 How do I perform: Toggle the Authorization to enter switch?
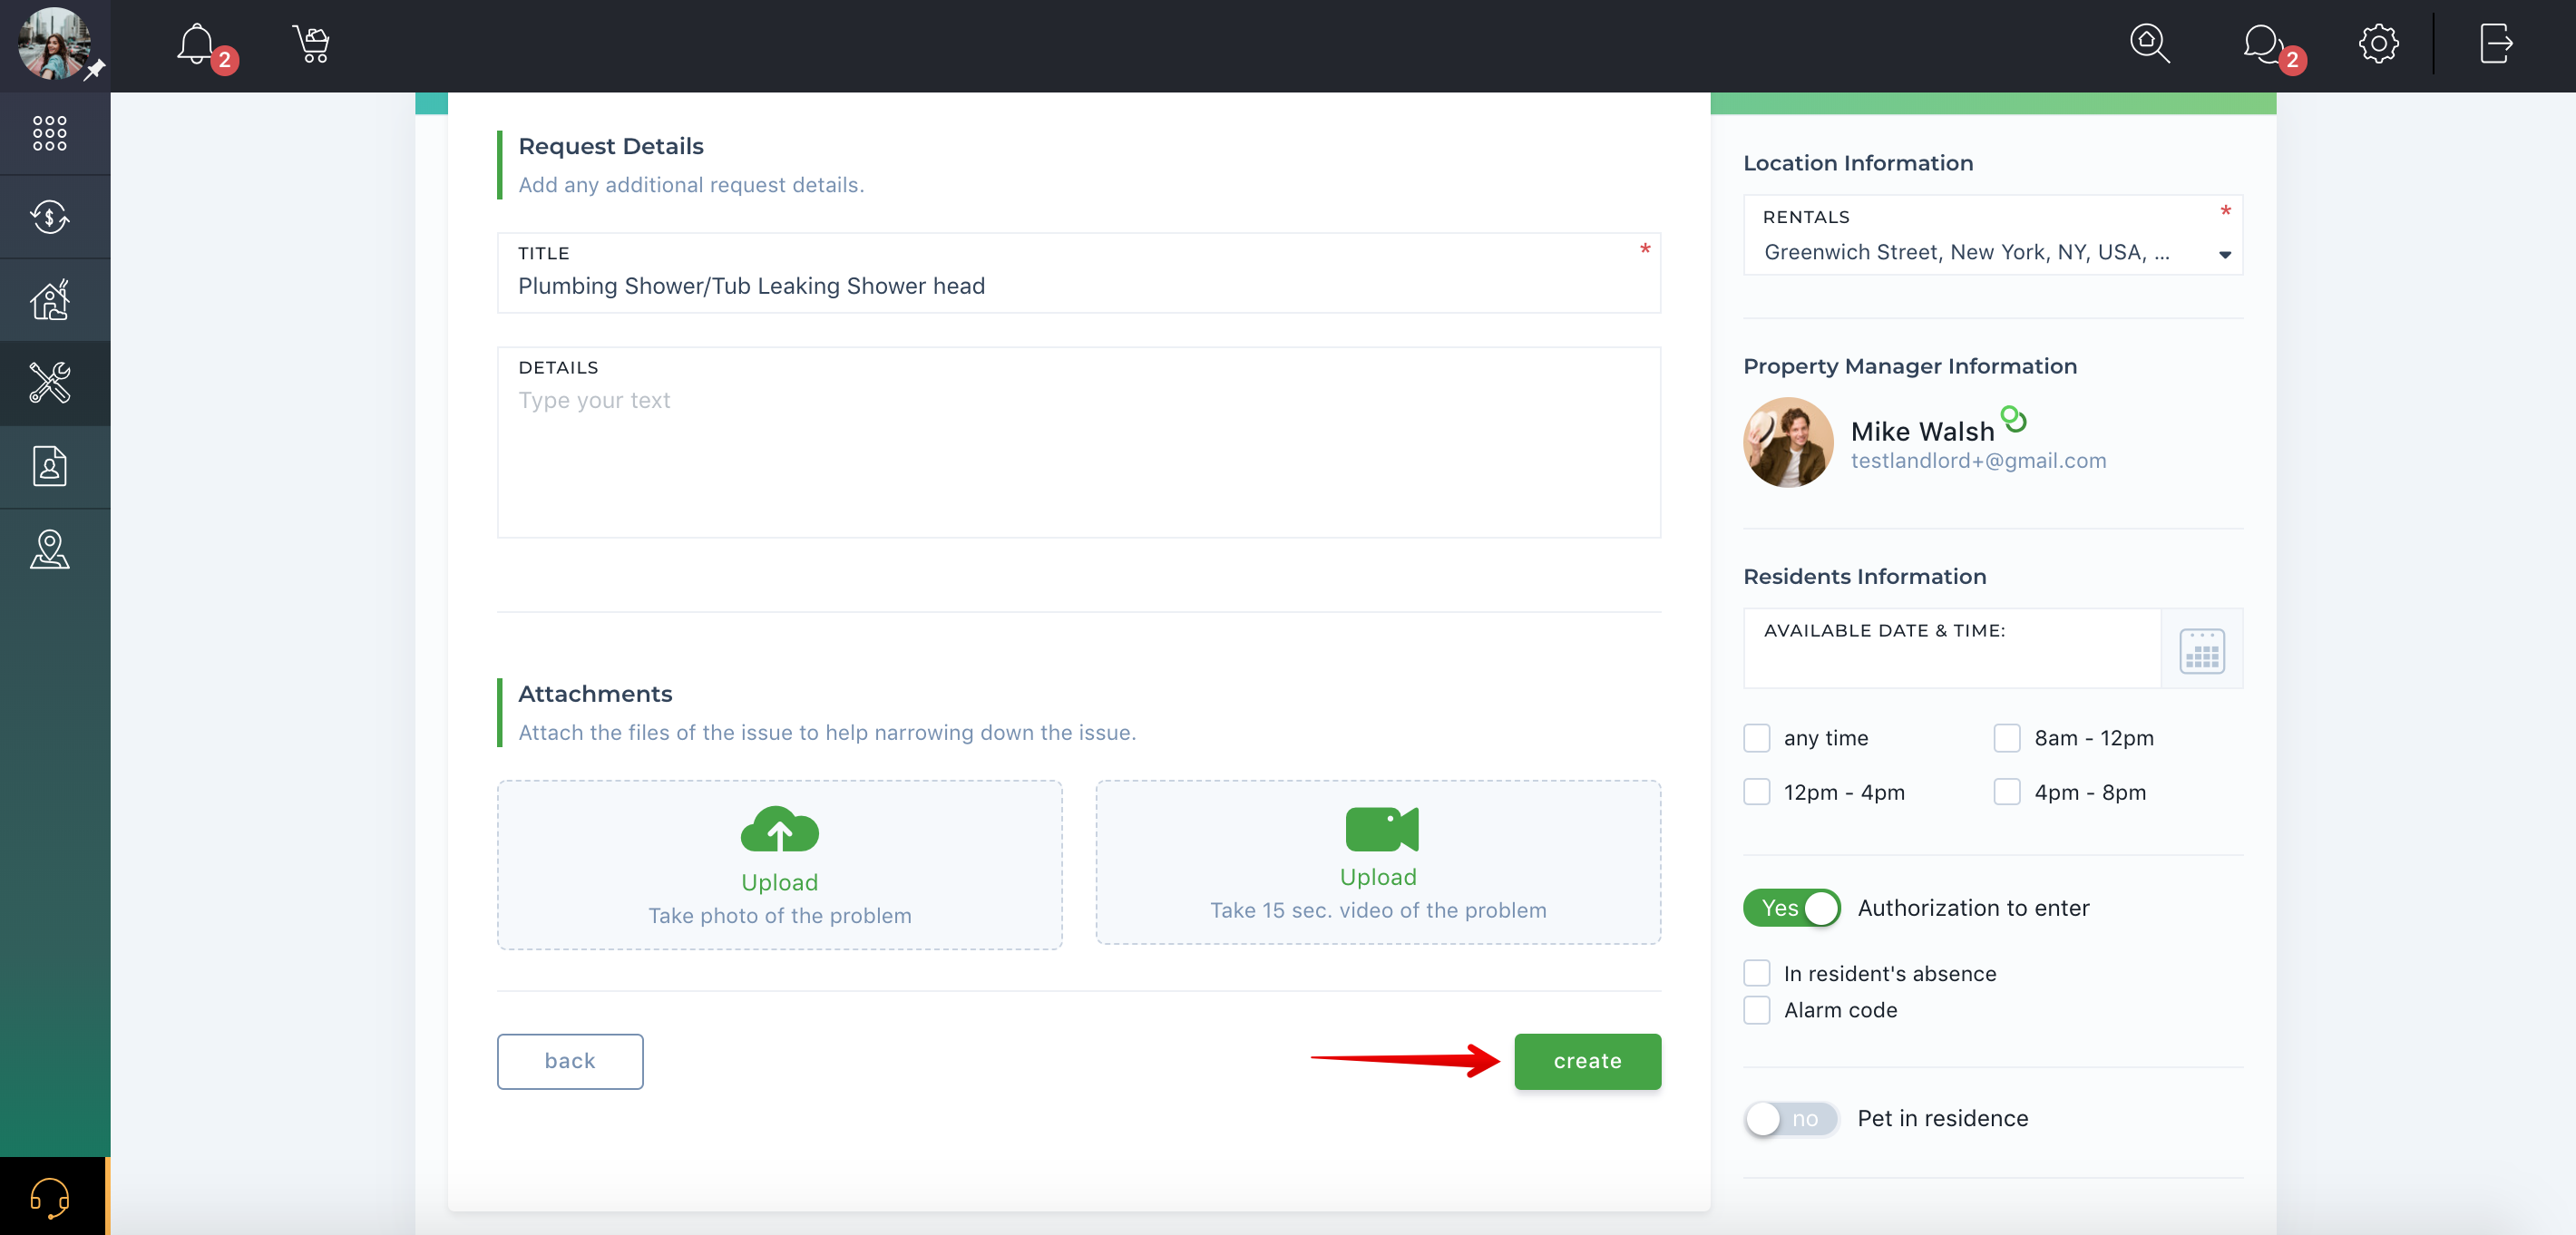[1792, 908]
